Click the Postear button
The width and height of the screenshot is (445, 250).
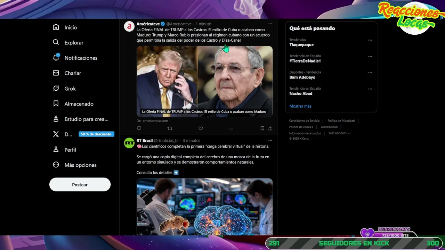pos(80,184)
